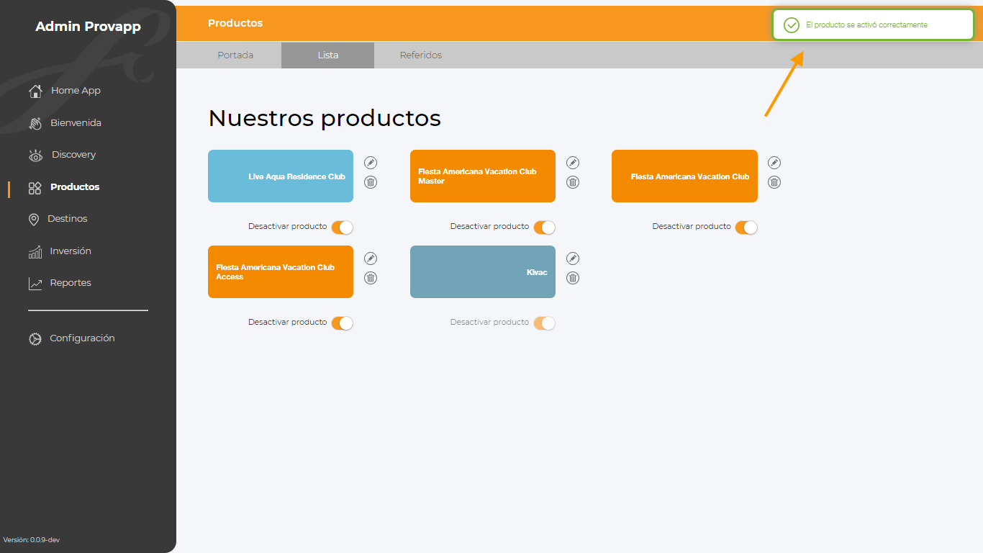
Task: Click the Discovery eye icon
Action: 35,156
